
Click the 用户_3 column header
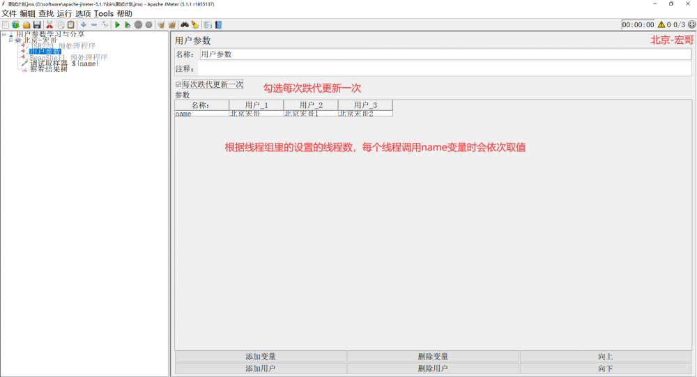(365, 105)
